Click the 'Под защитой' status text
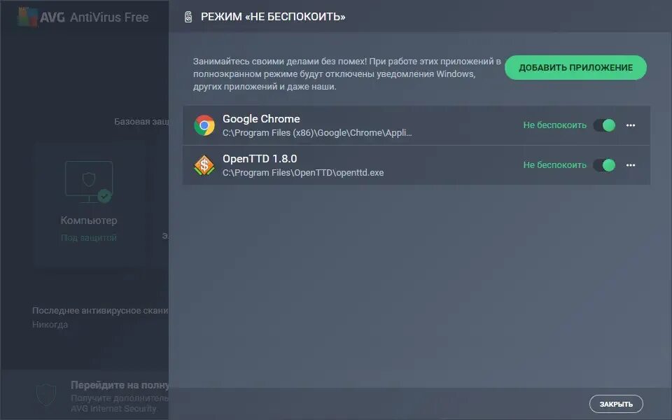Viewport: 672px width, 420px height. [89, 237]
